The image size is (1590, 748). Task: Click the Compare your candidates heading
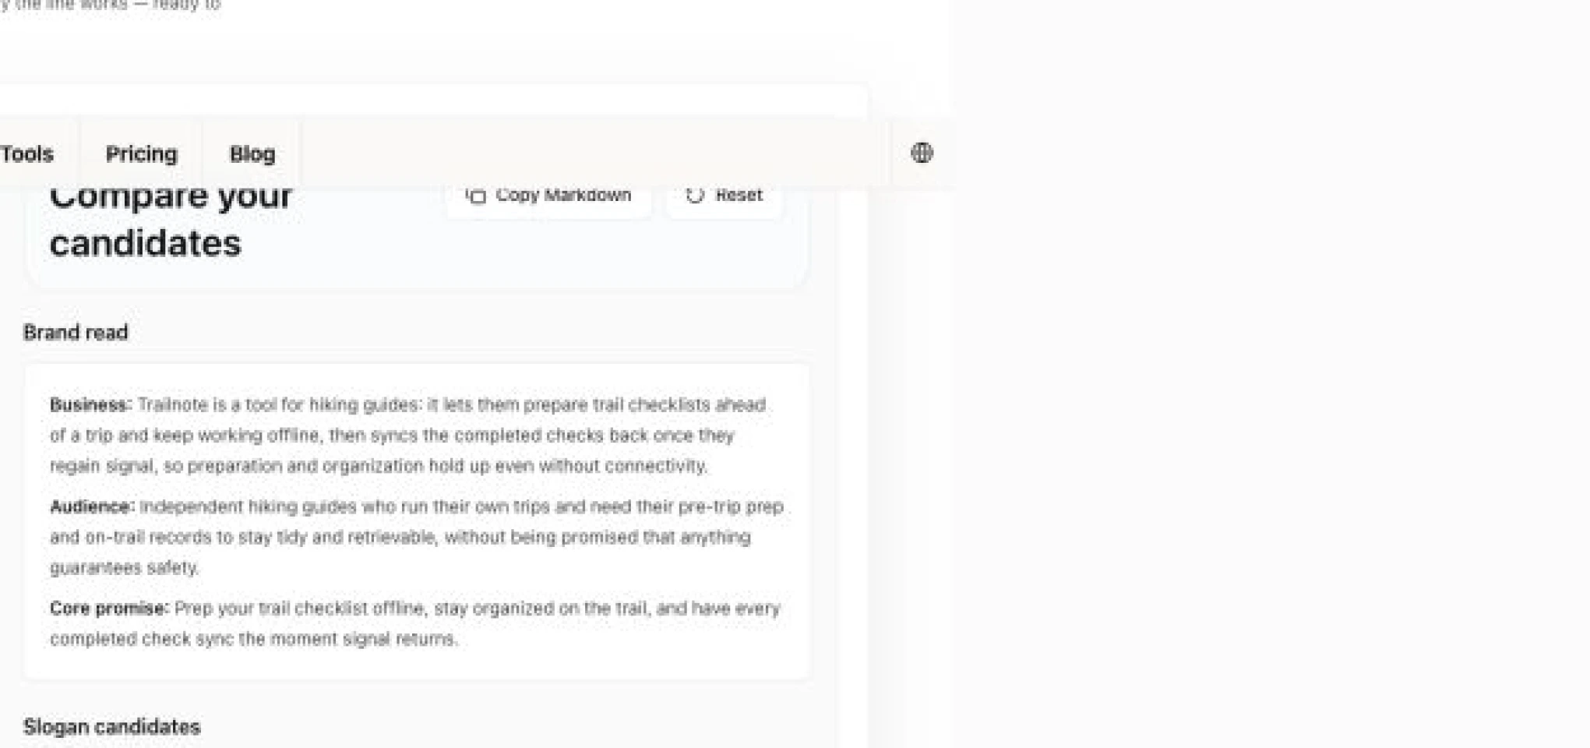coord(171,221)
